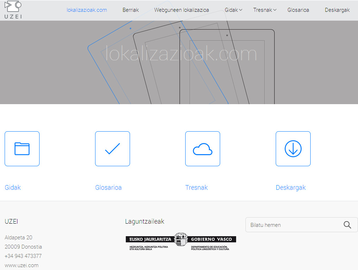This screenshot has height=270, width=358.
Task: Select the checkmark icon for Glosarioa
Action: (113, 149)
